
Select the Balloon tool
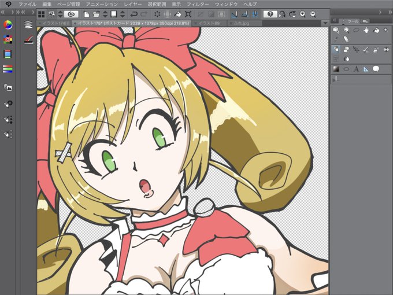[x=376, y=69]
